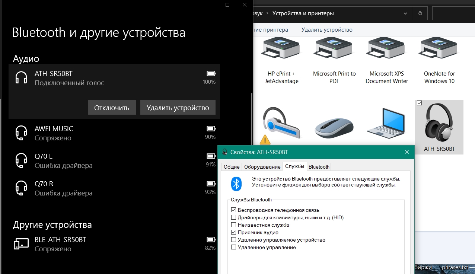Click the 'BLE_ATH-SR50BT' device name

pos(60,240)
